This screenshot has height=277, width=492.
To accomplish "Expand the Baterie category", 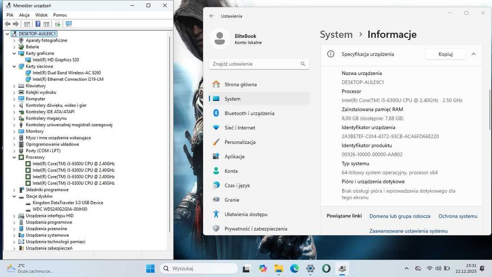I will (14, 47).
